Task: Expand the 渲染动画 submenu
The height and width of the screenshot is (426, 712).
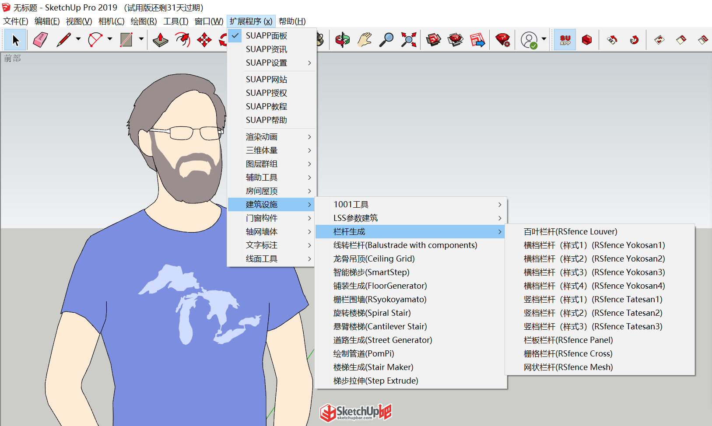Action: coord(272,136)
